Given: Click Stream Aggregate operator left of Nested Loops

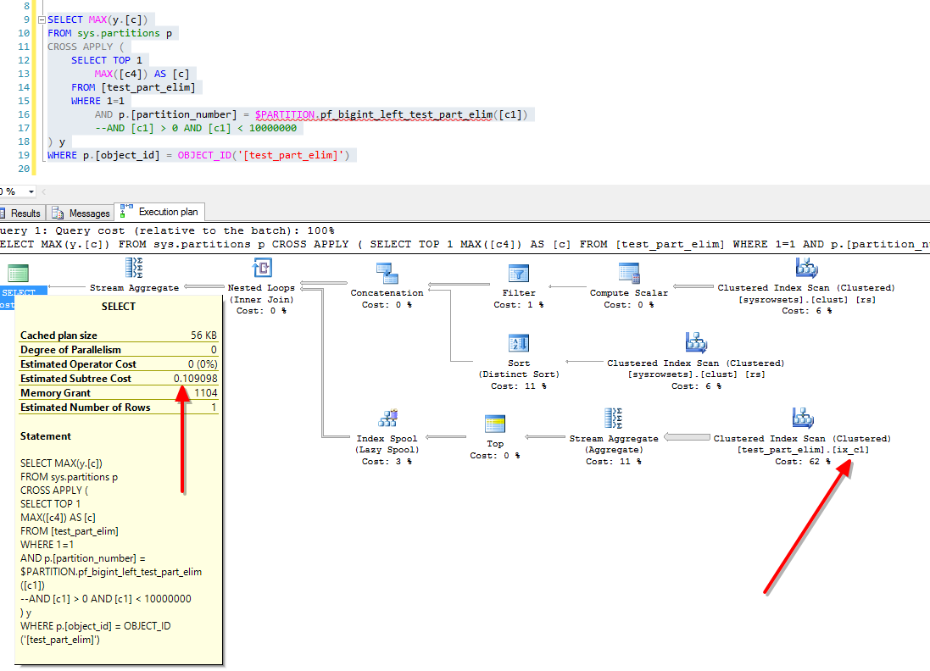Looking at the screenshot, I should click(x=134, y=269).
